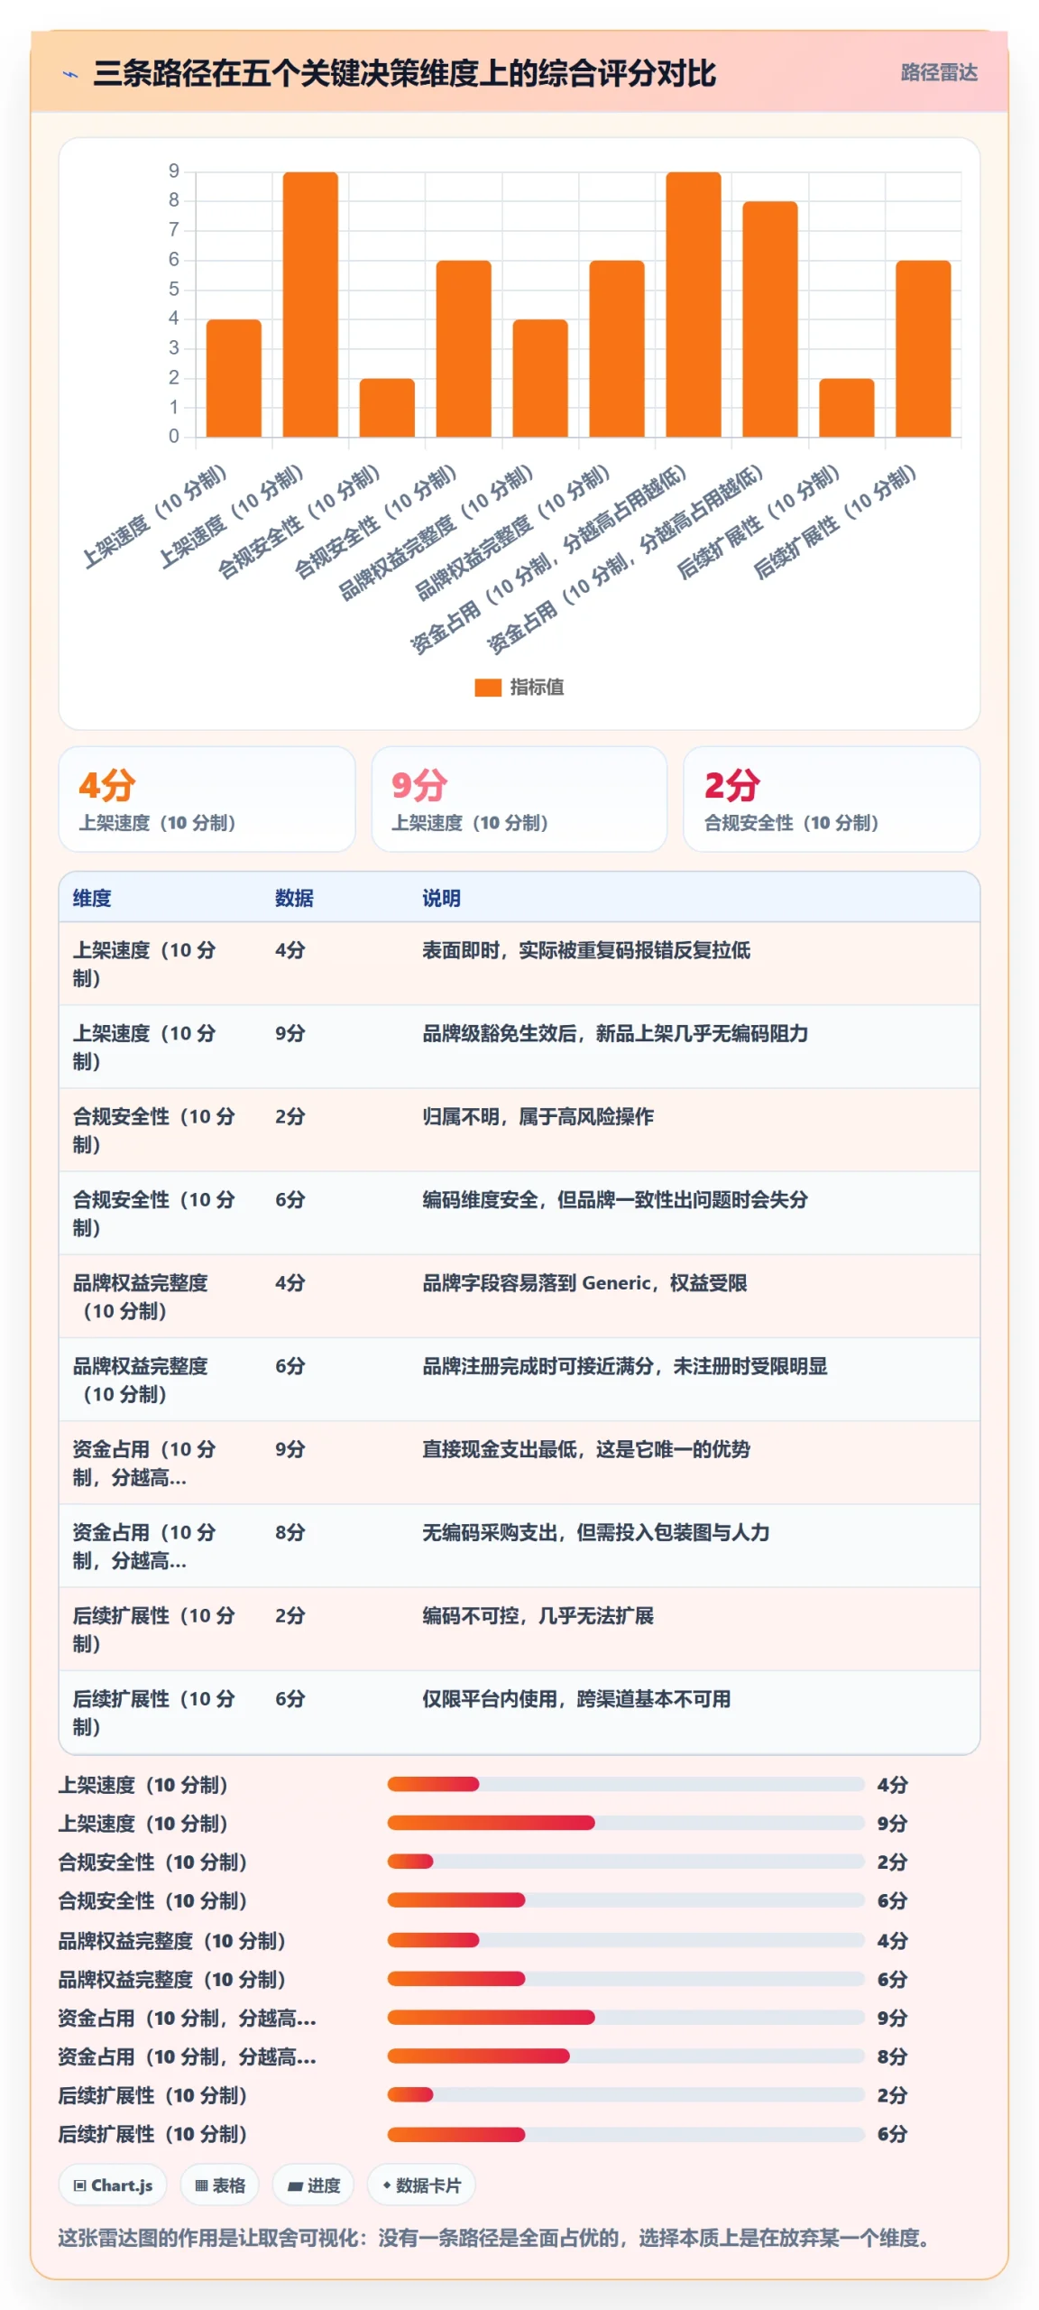The image size is (1039, 2310).
Task: Click the 路径雷达 tag in the header
Action: (939, 72)
